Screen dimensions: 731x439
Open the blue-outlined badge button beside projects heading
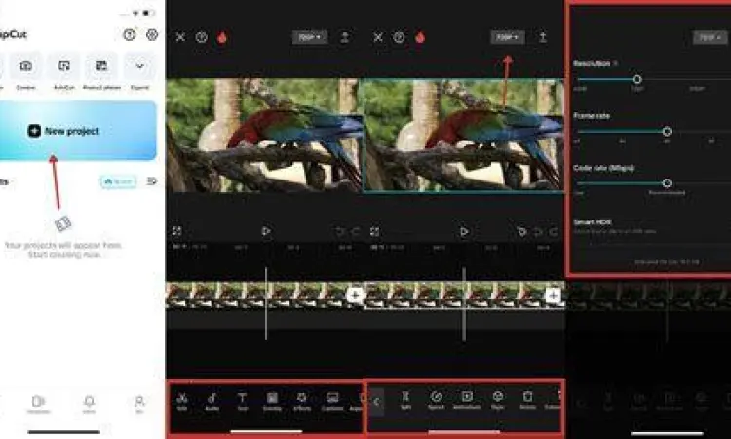[118, 181]
